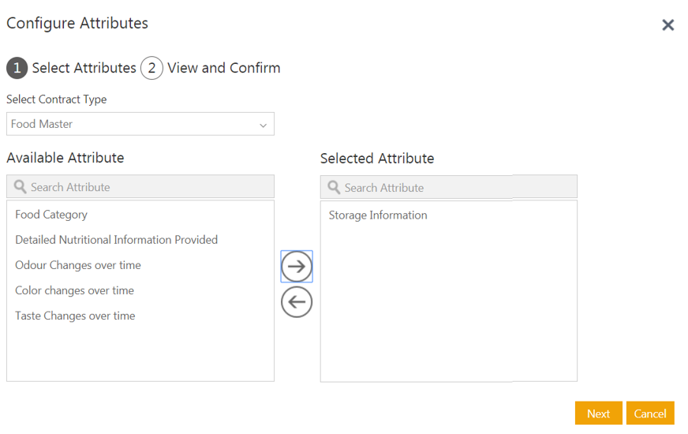688x434 pixels.
Task: Select Detailed Nutritional Information Provided attribute
Action: coord(116,240)
